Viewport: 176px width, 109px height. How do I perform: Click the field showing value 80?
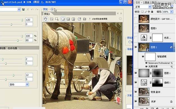(29, 40)
